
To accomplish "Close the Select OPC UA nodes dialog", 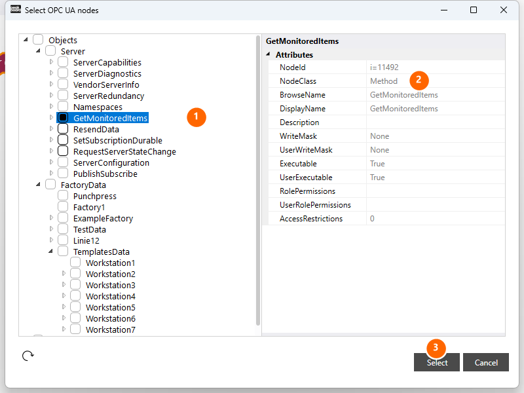I will click(503, 10).
